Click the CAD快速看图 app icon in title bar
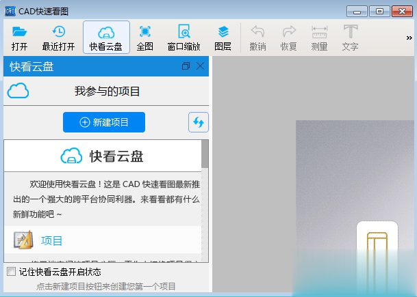Viewport: 417px width, 297px height. click(10, 12)
